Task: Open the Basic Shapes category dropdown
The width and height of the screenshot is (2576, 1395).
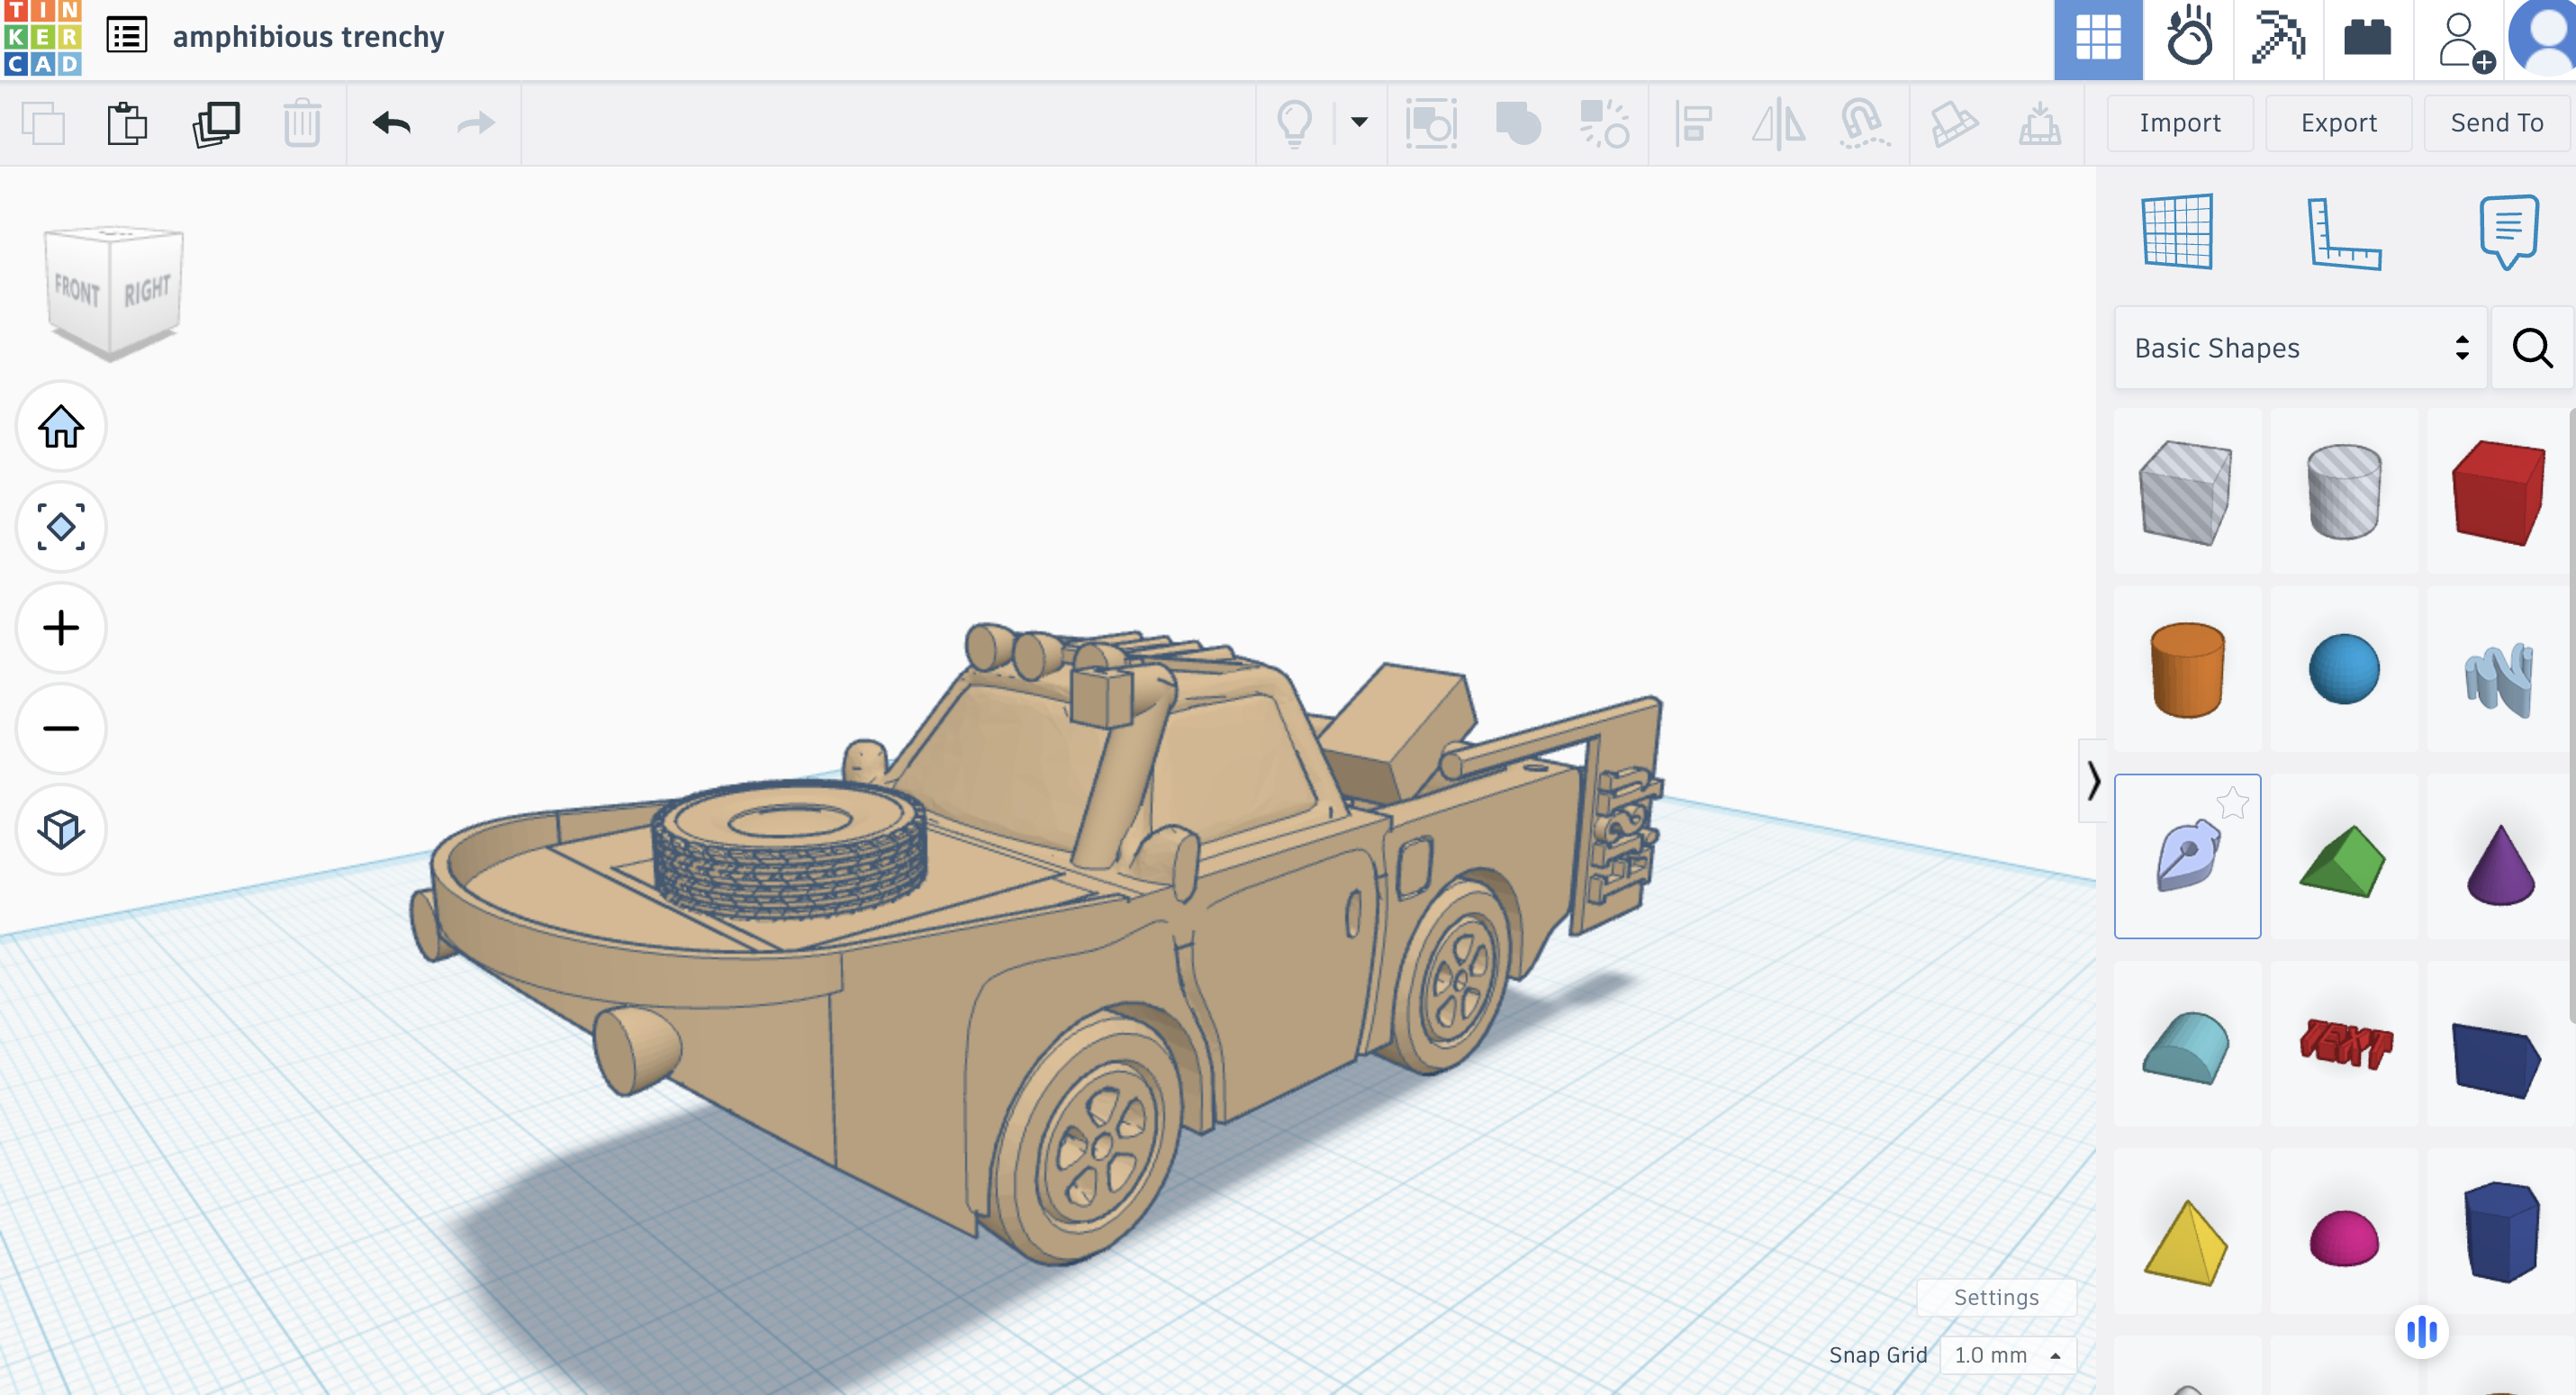Action: [2300, 347]
